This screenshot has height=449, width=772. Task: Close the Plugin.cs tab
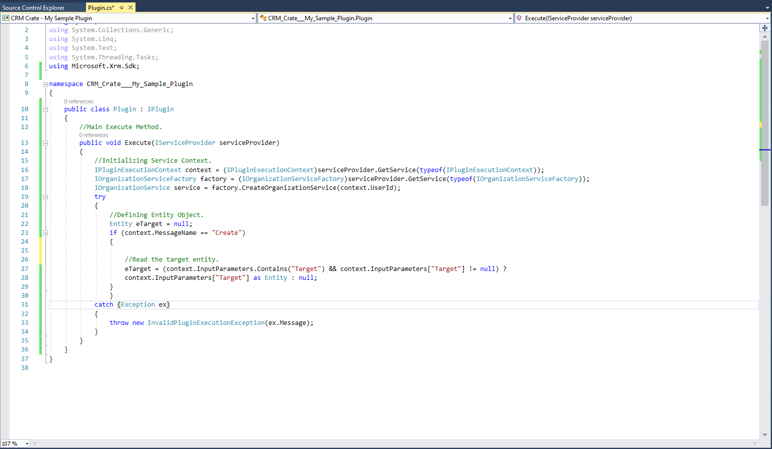coord(130,7)
